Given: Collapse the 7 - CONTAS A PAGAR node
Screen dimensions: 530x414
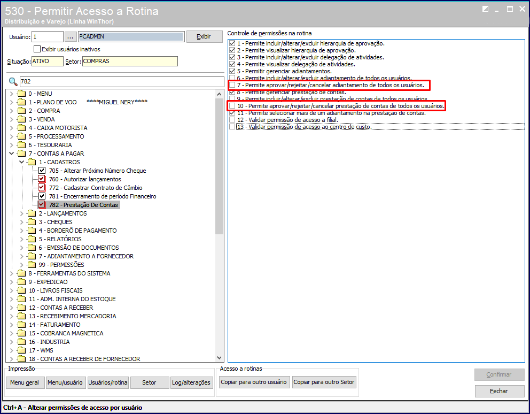Looking at the screenshot, I should (x=12, y=154).
